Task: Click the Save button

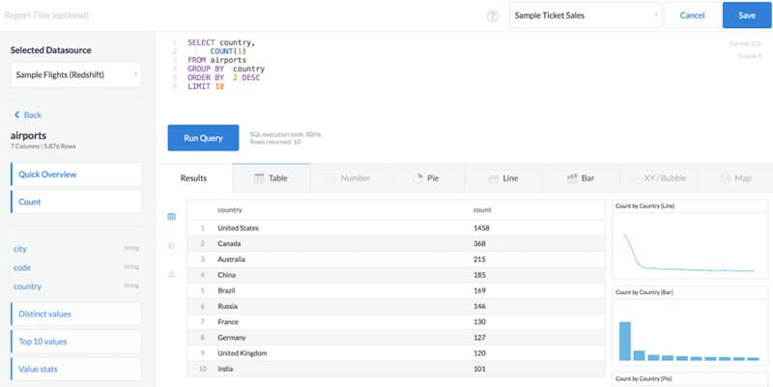Action: click(747, 15)
